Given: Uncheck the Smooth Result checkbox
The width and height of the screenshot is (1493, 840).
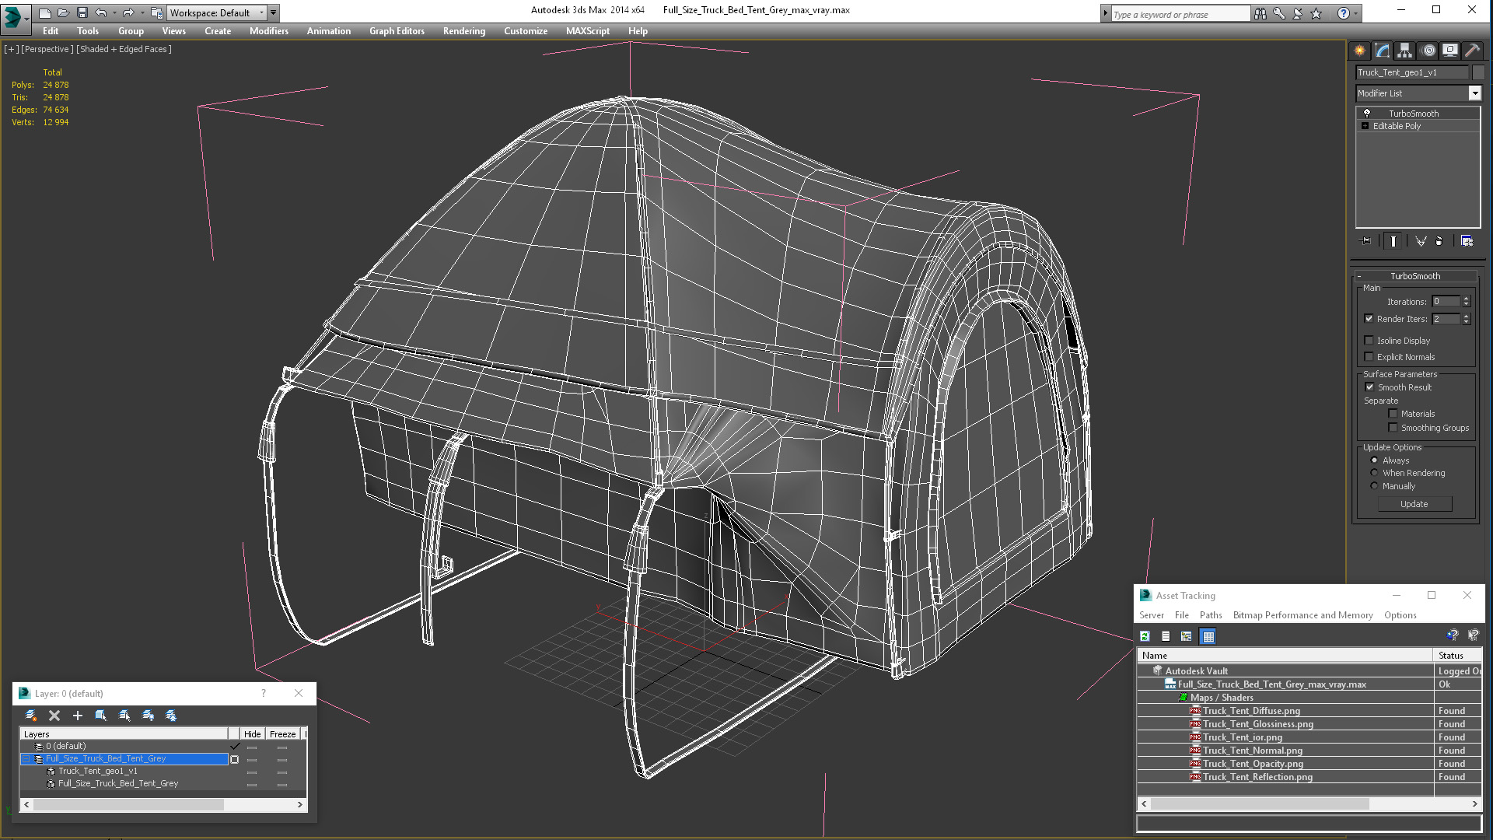Looking at the screenshot, I should tap(1369, 387).
